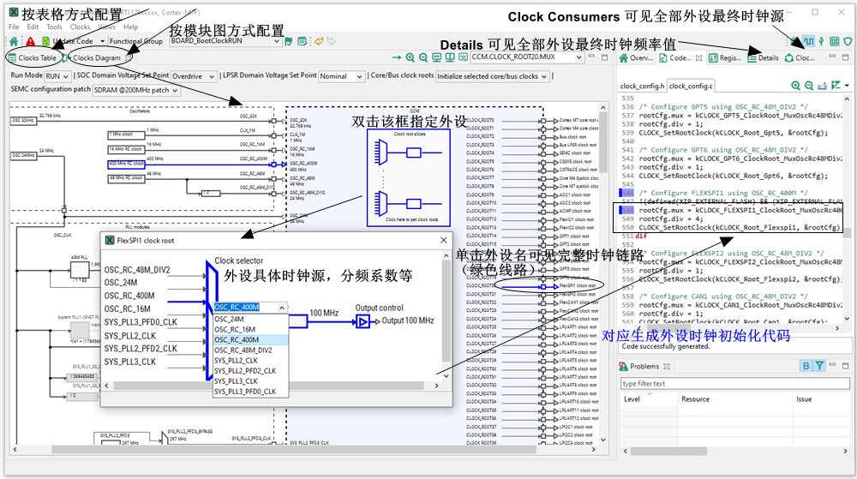Open code preview view menu arrow
This screenshot has width=857, height=479.
(x=848, y=85)
